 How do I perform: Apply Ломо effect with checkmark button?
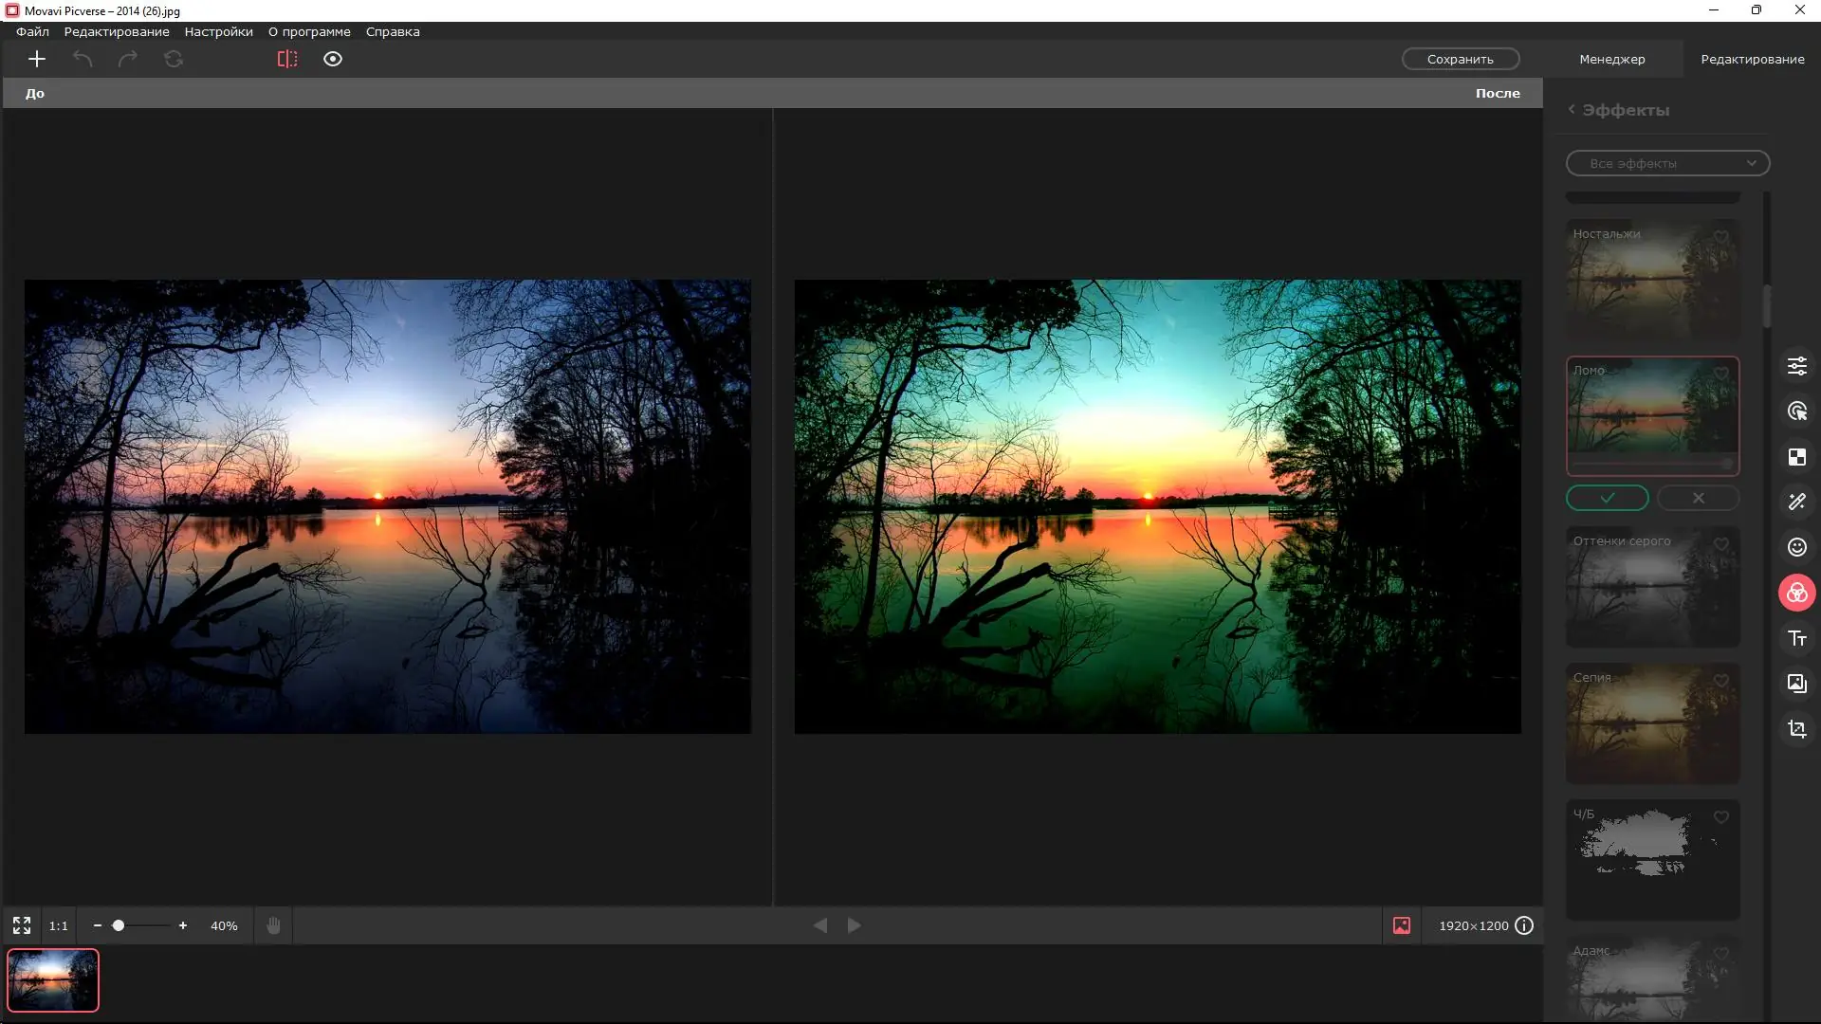pos(1607,498)
